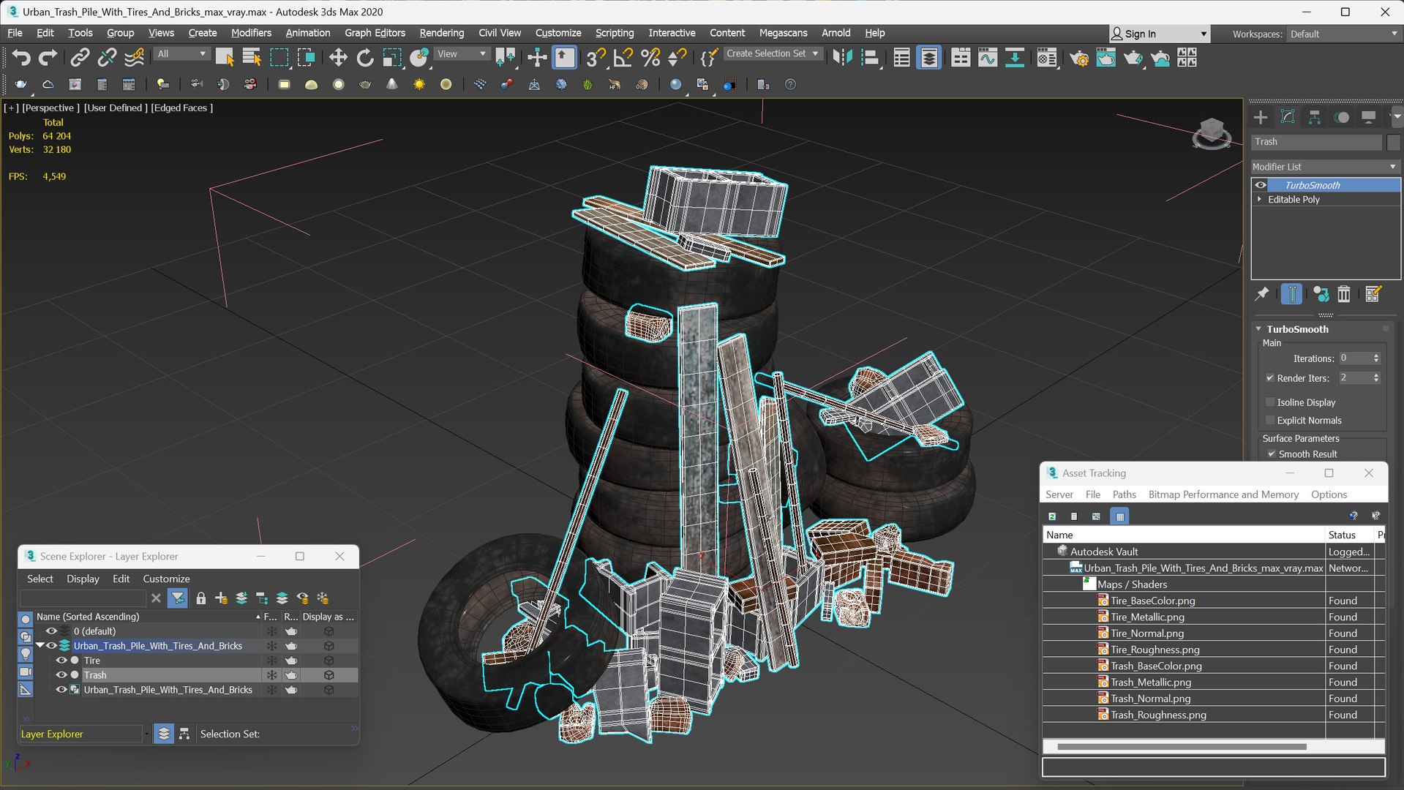Click the Redo arrow icon
This screenshot has width=1404, height=790.
48,58
